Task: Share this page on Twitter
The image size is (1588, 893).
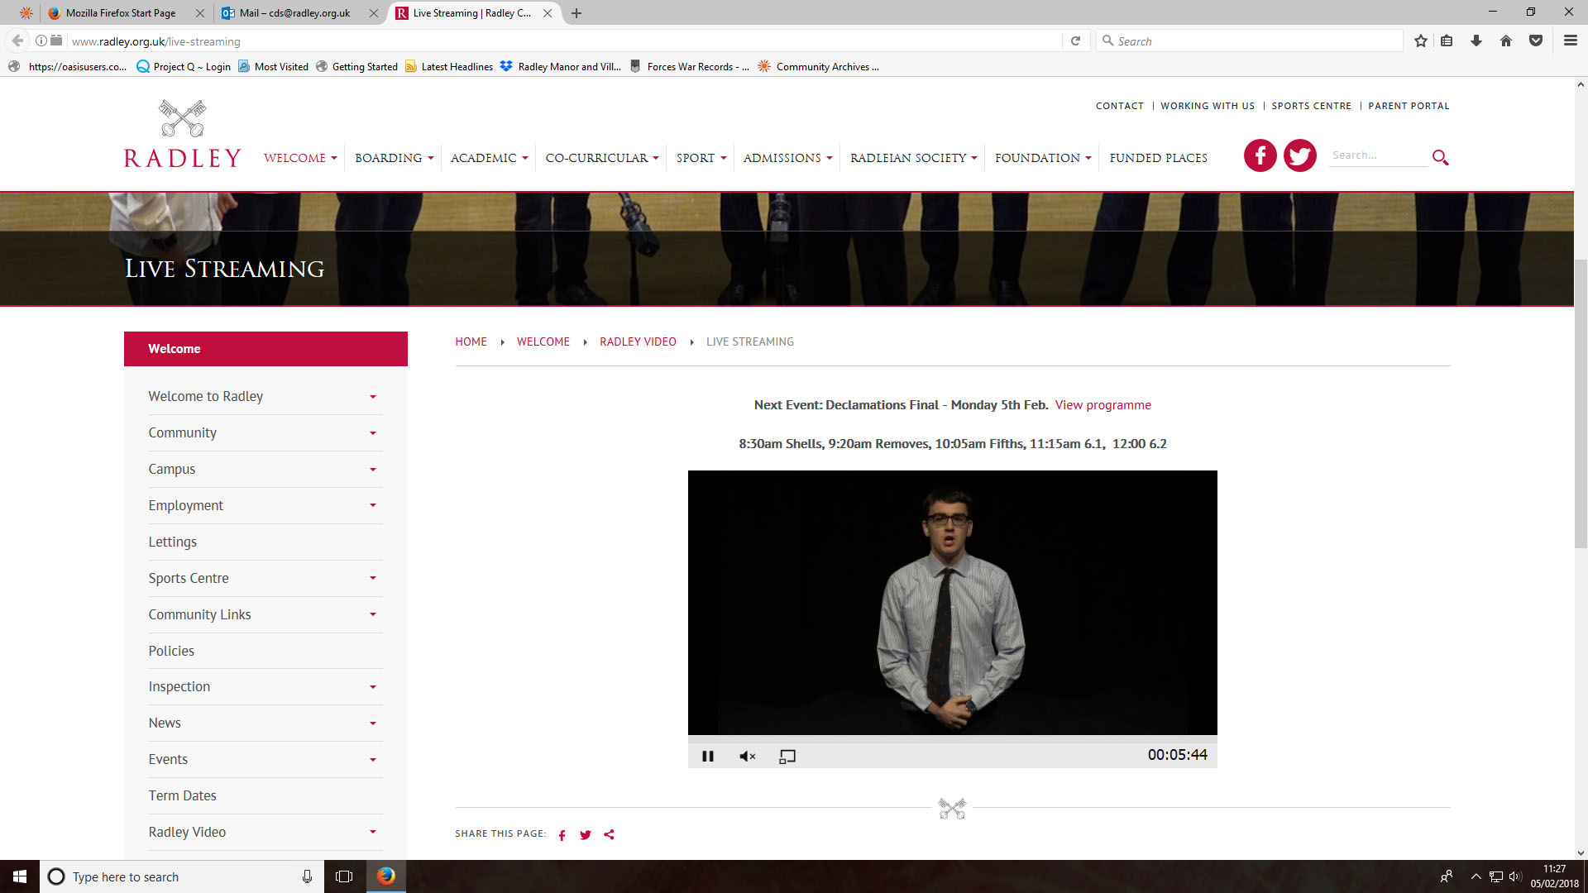Action: 586,834
